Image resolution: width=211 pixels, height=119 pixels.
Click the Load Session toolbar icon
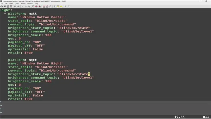click(x=44, y=6)
